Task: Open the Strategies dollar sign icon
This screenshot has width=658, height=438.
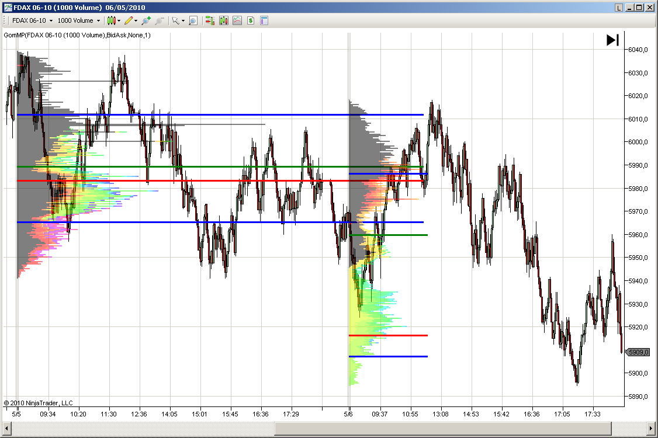Action: [251, 20]
